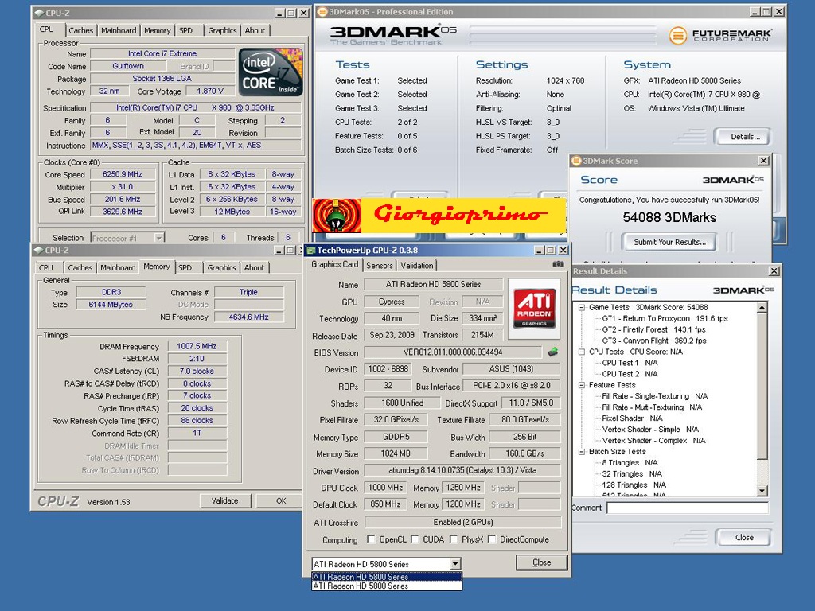Select 'GT1 - Return To Proxycon' tree row
This screenshot has height=611, width=815.
(665, 318)
